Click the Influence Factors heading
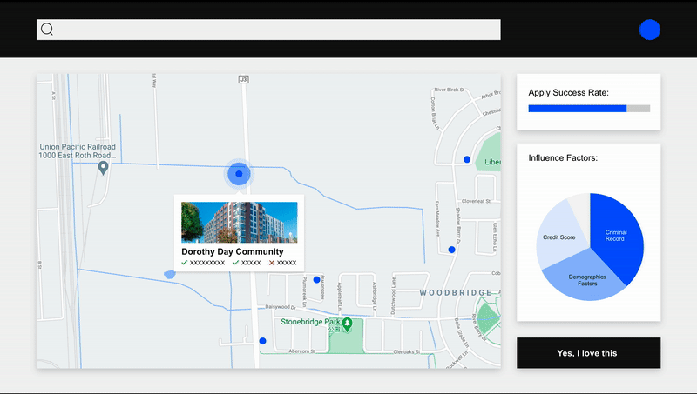Image resolution: width=697 pixels, height=394 pixels. [x=563, y=158]
